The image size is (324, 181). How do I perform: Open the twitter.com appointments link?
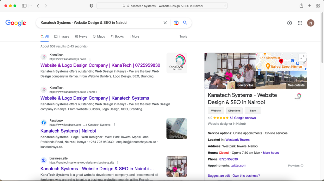point(238,165)
